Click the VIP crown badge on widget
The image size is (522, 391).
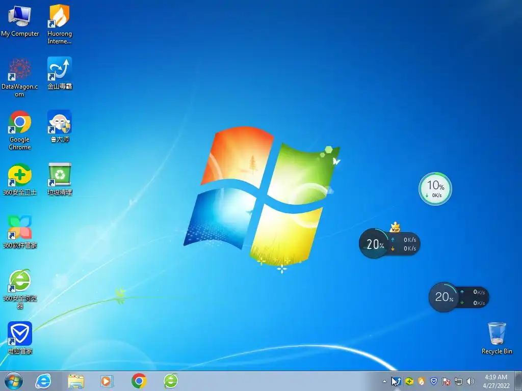tap(395, 228)
